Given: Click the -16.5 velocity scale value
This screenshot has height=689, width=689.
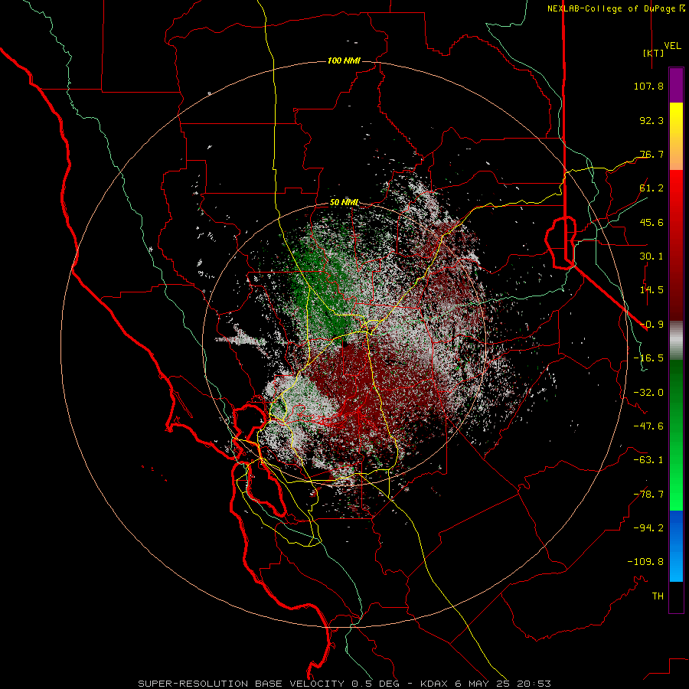Looking at the screenshot, I should point(648,358).
